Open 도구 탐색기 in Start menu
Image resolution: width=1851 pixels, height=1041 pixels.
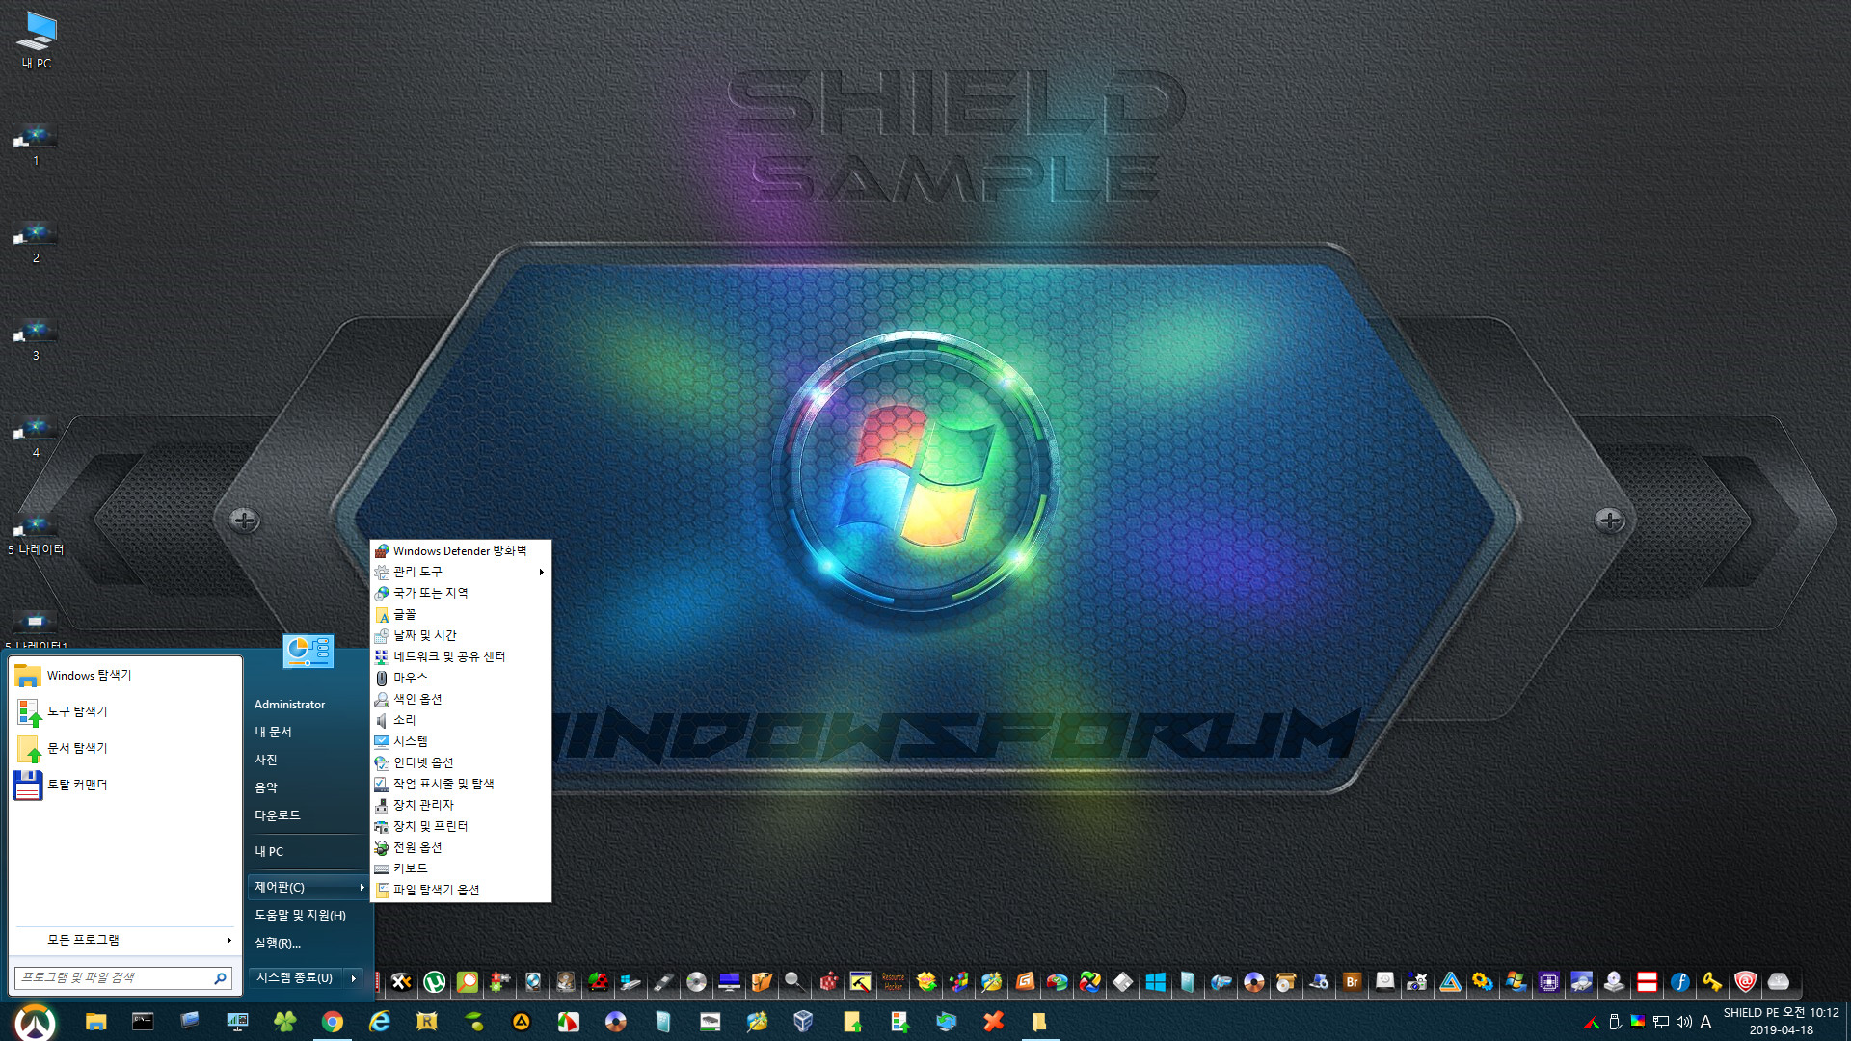(125, 712)
